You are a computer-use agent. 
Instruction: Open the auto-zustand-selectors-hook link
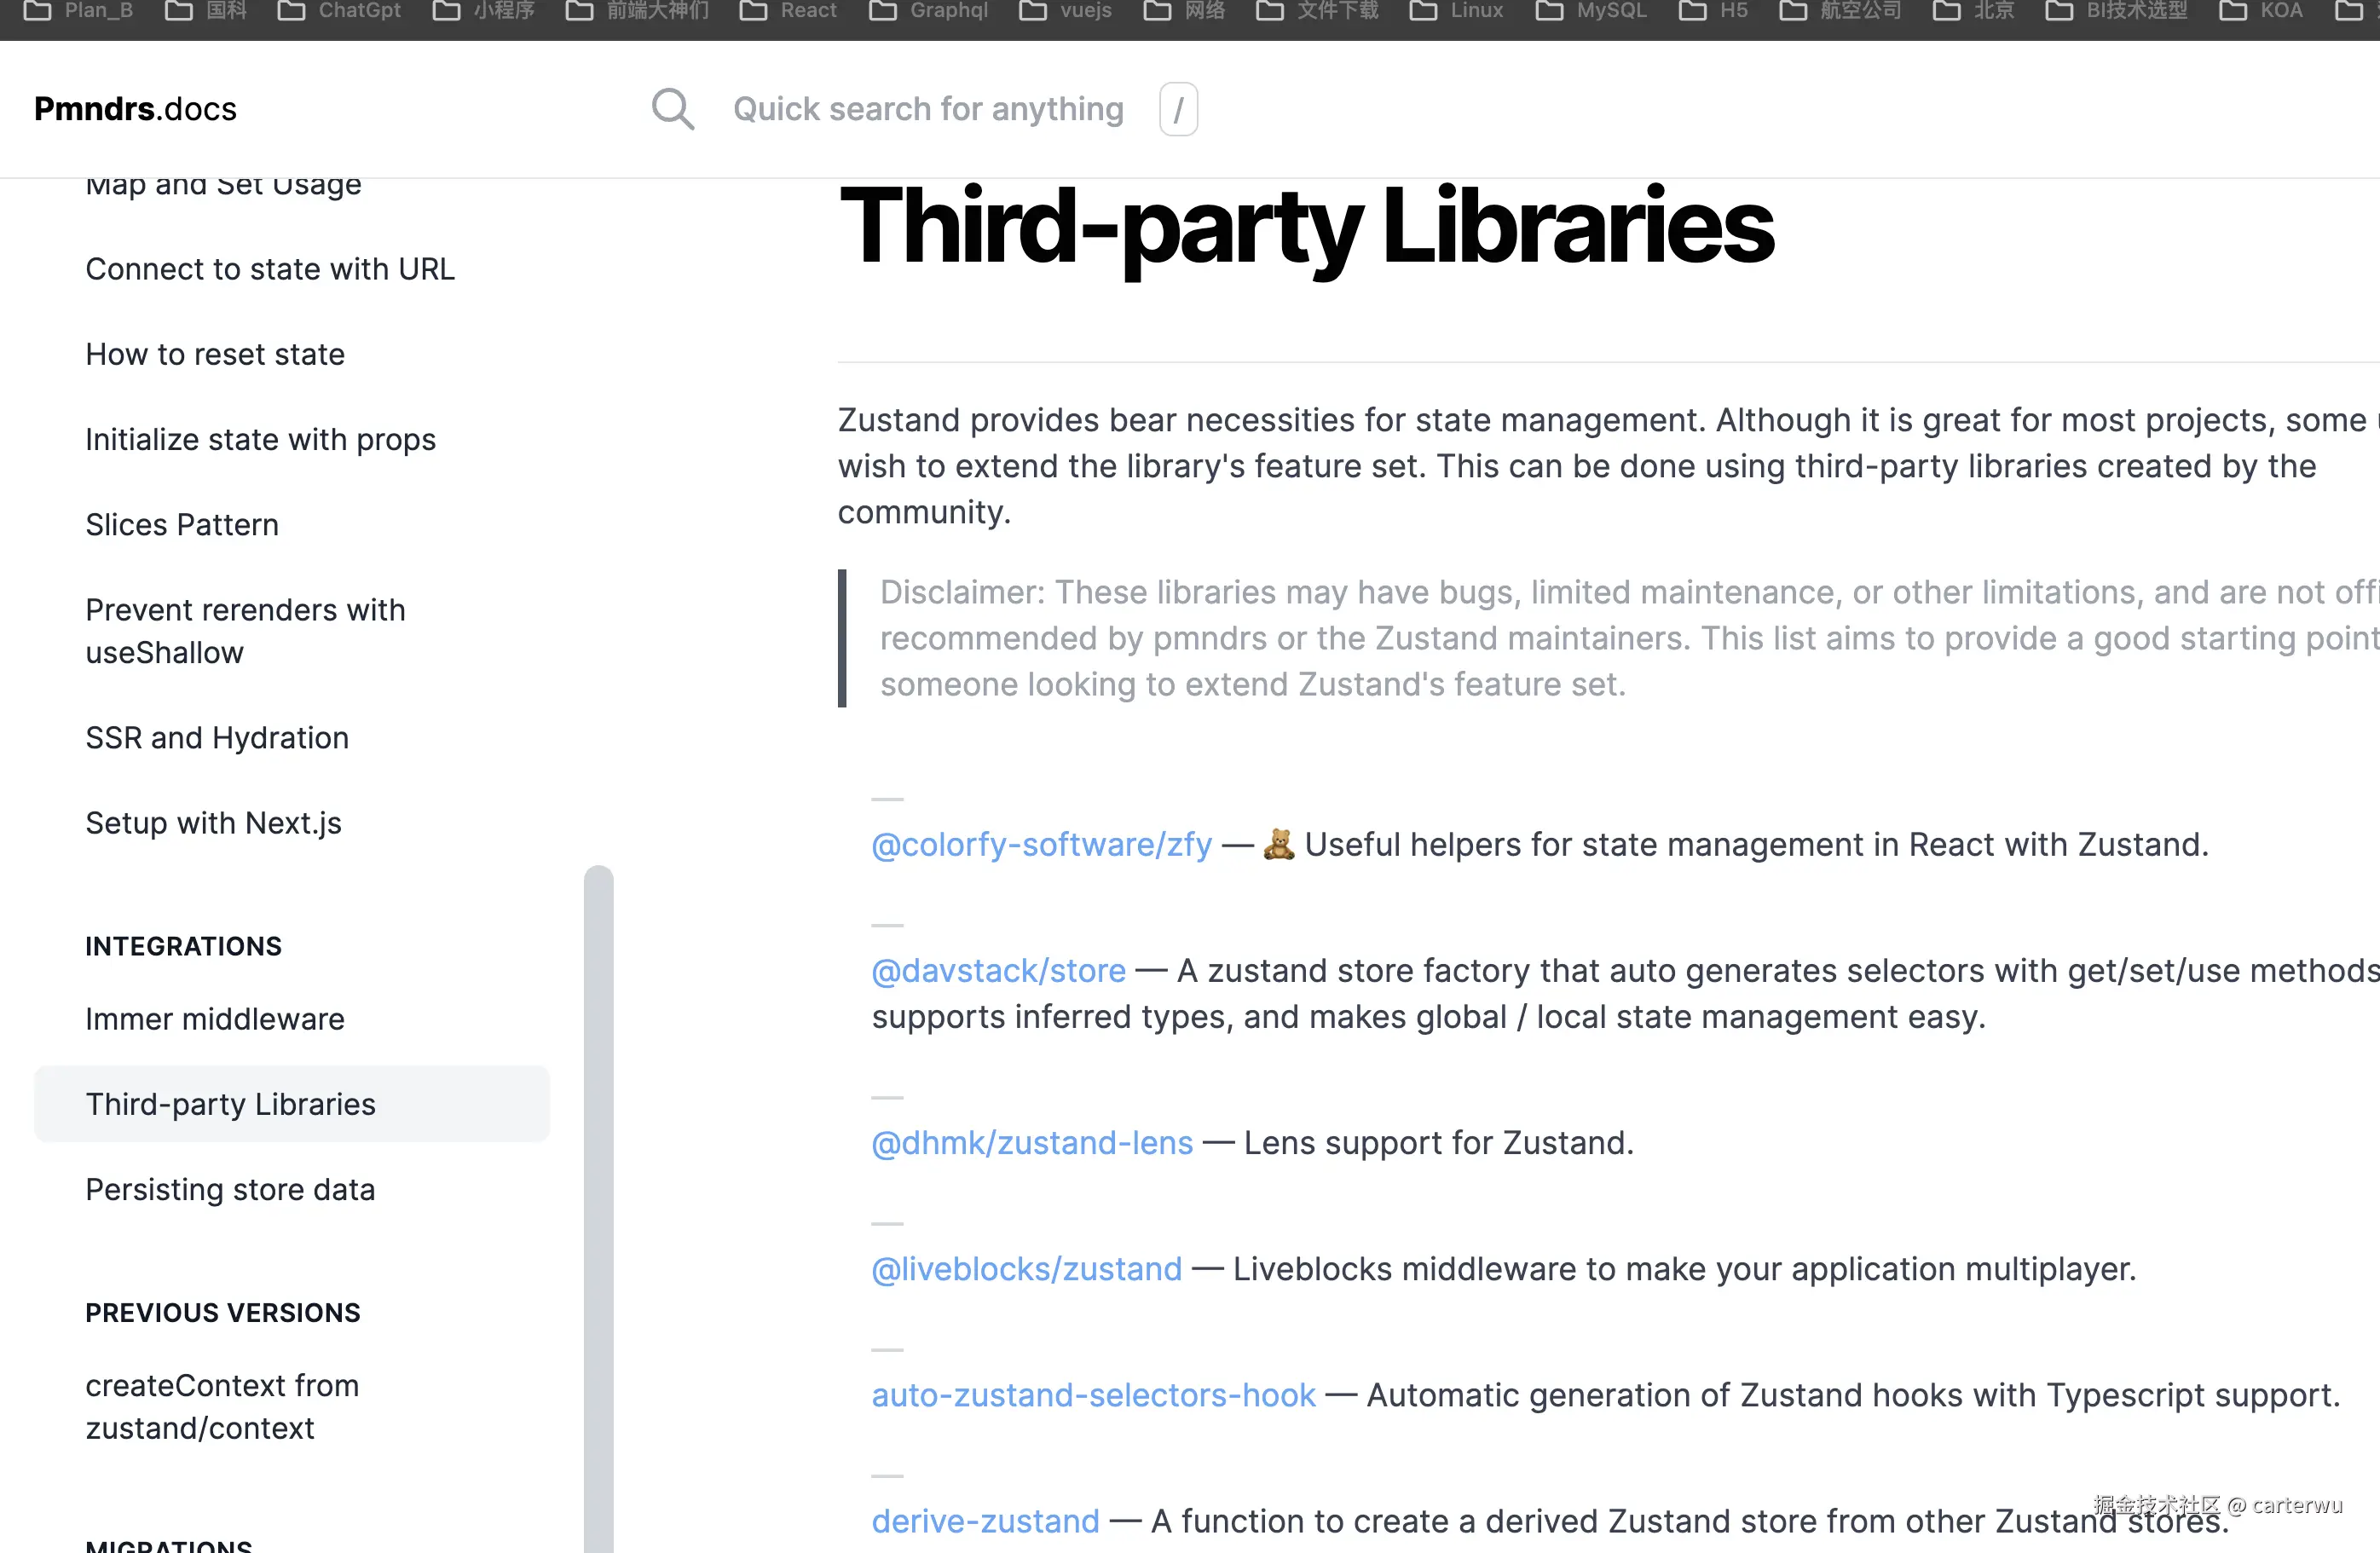pyautogui.click(x=1093, y=1395)
